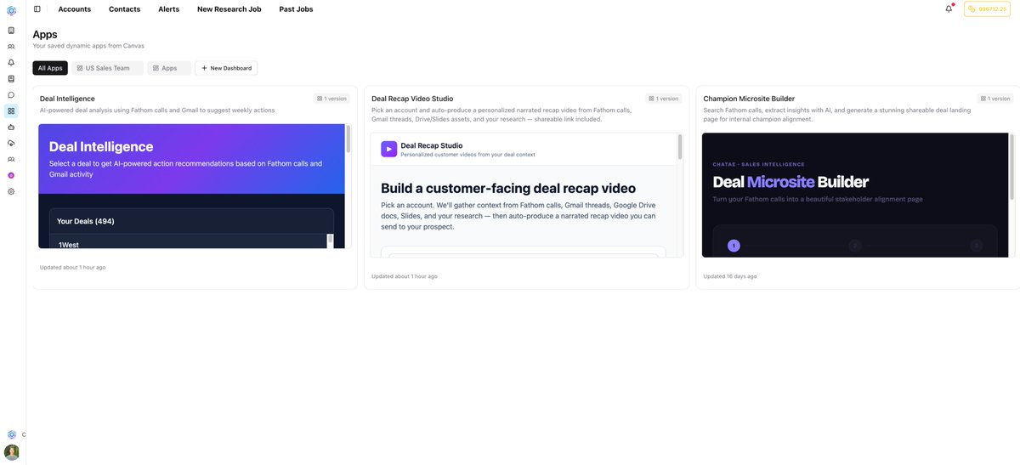Image resolution: width=1020 pixels, height=465 pixels.
Task: Select the All Apps tab
Action: point(50,68)
